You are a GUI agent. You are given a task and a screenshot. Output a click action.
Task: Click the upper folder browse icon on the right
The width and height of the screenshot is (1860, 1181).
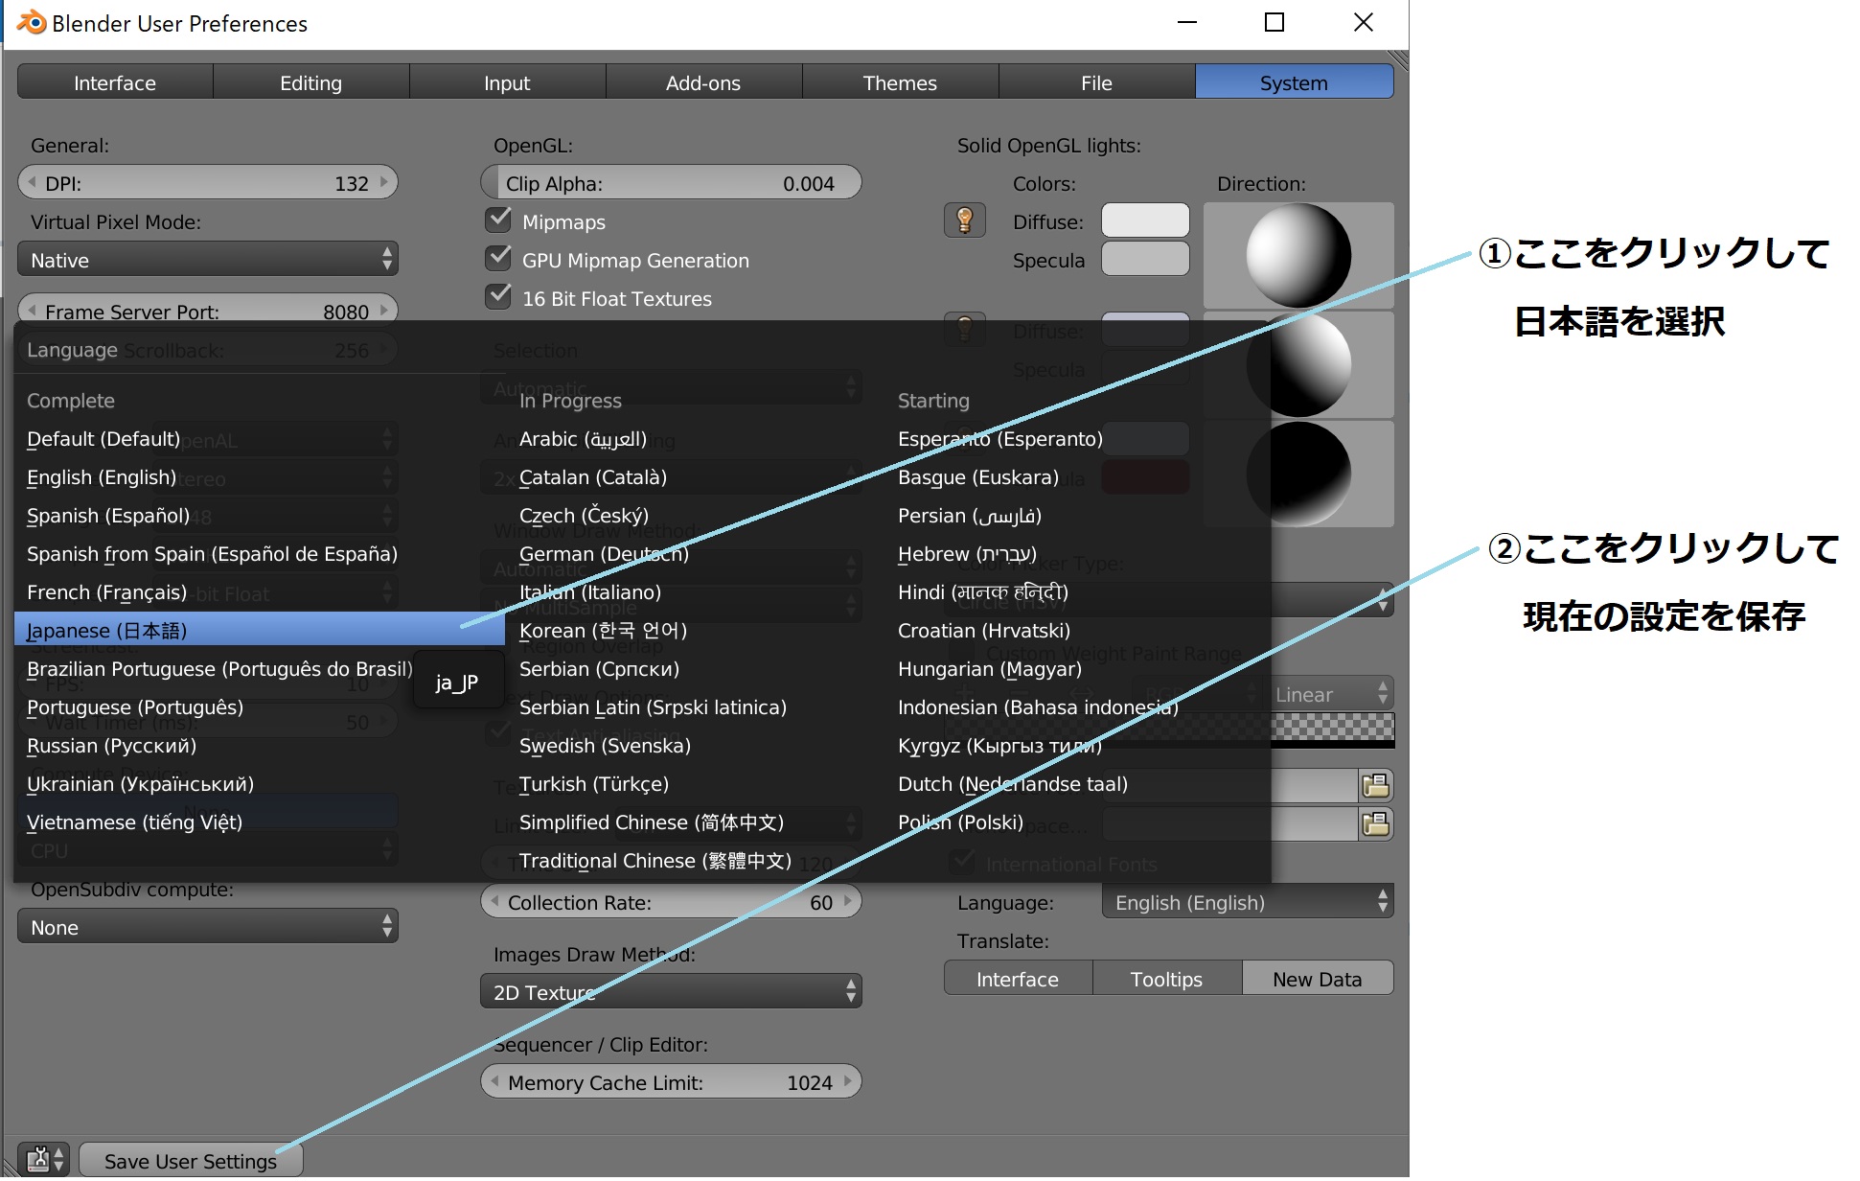pos(1376,786)
